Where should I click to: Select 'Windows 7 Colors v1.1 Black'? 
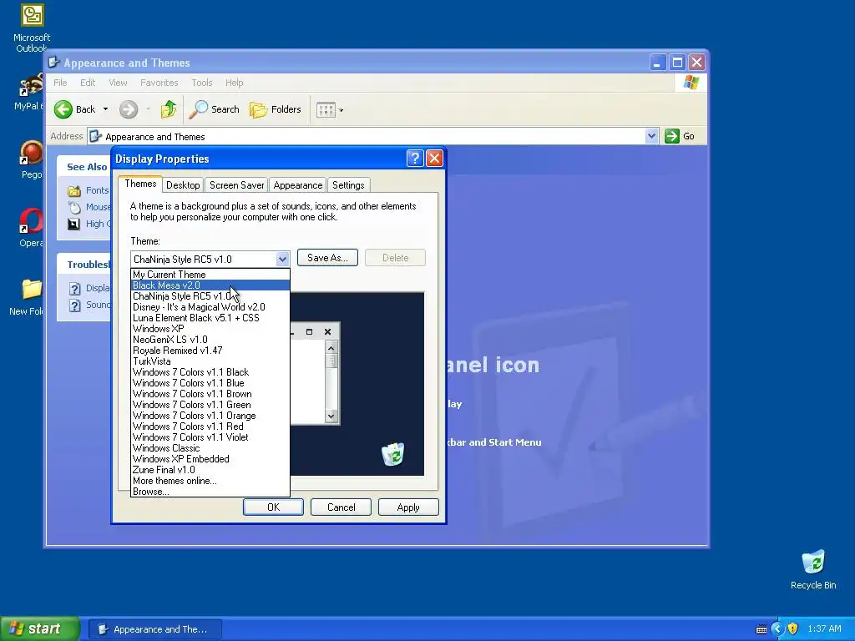tap(210, 372)
